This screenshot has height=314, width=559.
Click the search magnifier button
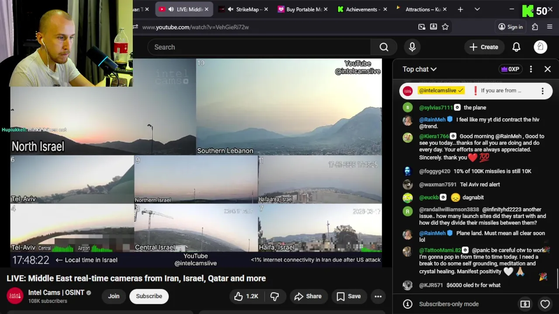coord(384,47)
